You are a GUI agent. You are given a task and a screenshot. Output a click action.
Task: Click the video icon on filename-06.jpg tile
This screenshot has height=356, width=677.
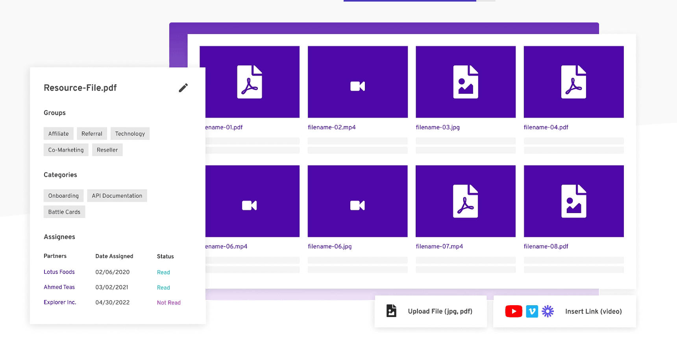[x=357, y=205]
